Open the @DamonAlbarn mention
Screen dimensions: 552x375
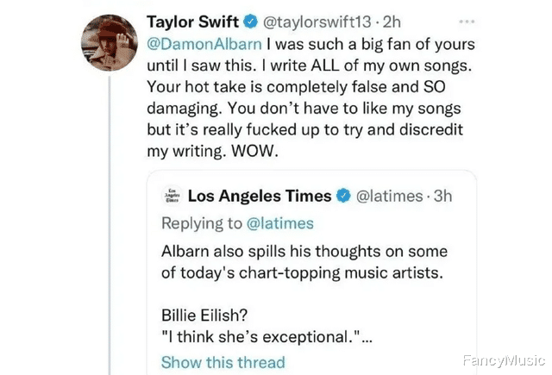204,44
